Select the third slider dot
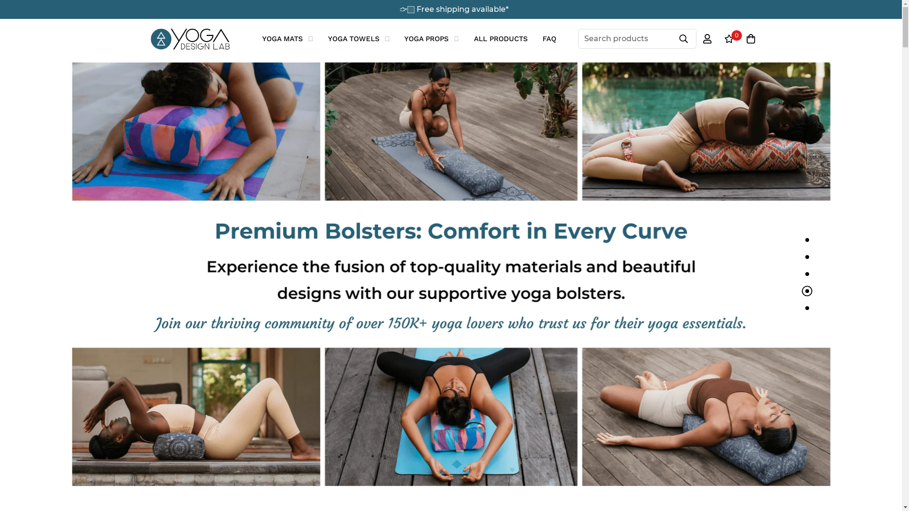This screenshot has height=511, width=909. [x=807, y=274]
